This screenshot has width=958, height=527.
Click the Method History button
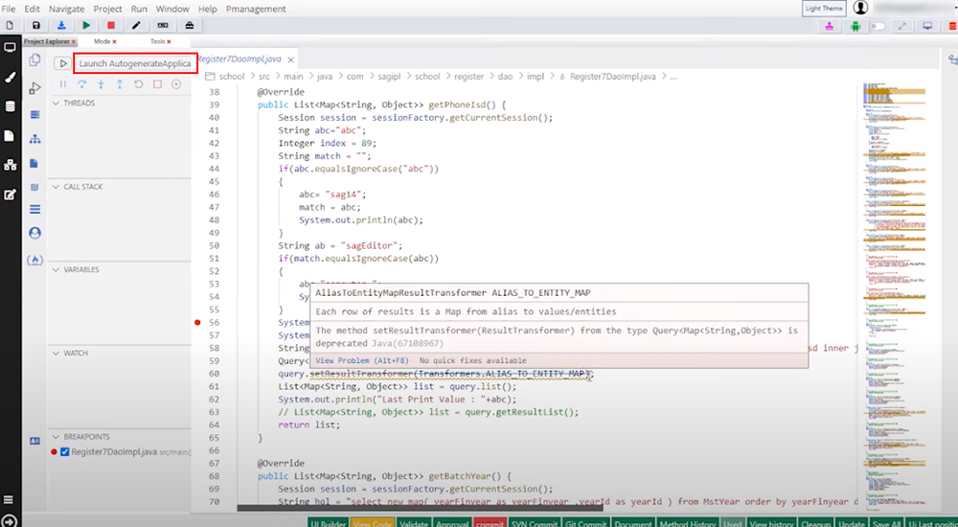687,523
